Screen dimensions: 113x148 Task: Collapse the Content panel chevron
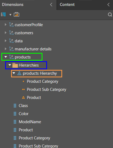[108, 5]
